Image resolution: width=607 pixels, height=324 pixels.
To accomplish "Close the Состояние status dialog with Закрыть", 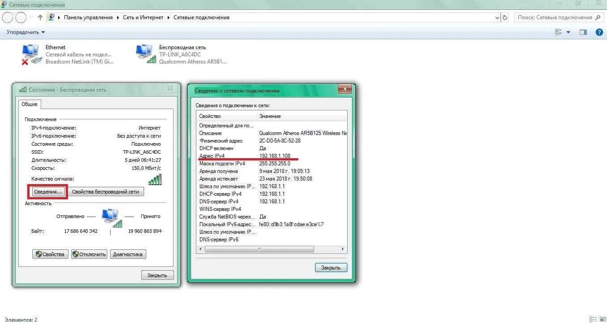I will point(157,275).
